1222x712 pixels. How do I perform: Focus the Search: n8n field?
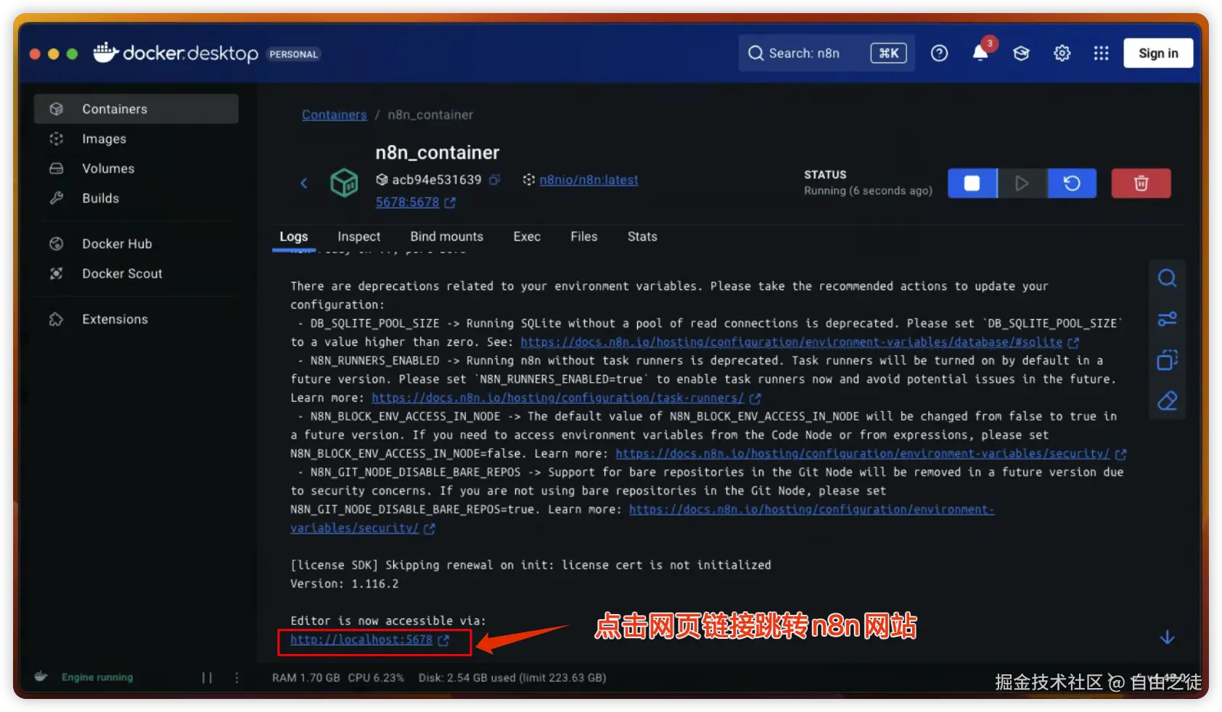click(x=827, y=53)
